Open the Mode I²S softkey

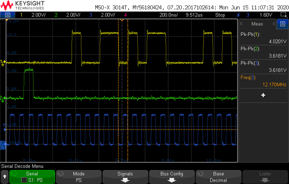coord(79,177)
